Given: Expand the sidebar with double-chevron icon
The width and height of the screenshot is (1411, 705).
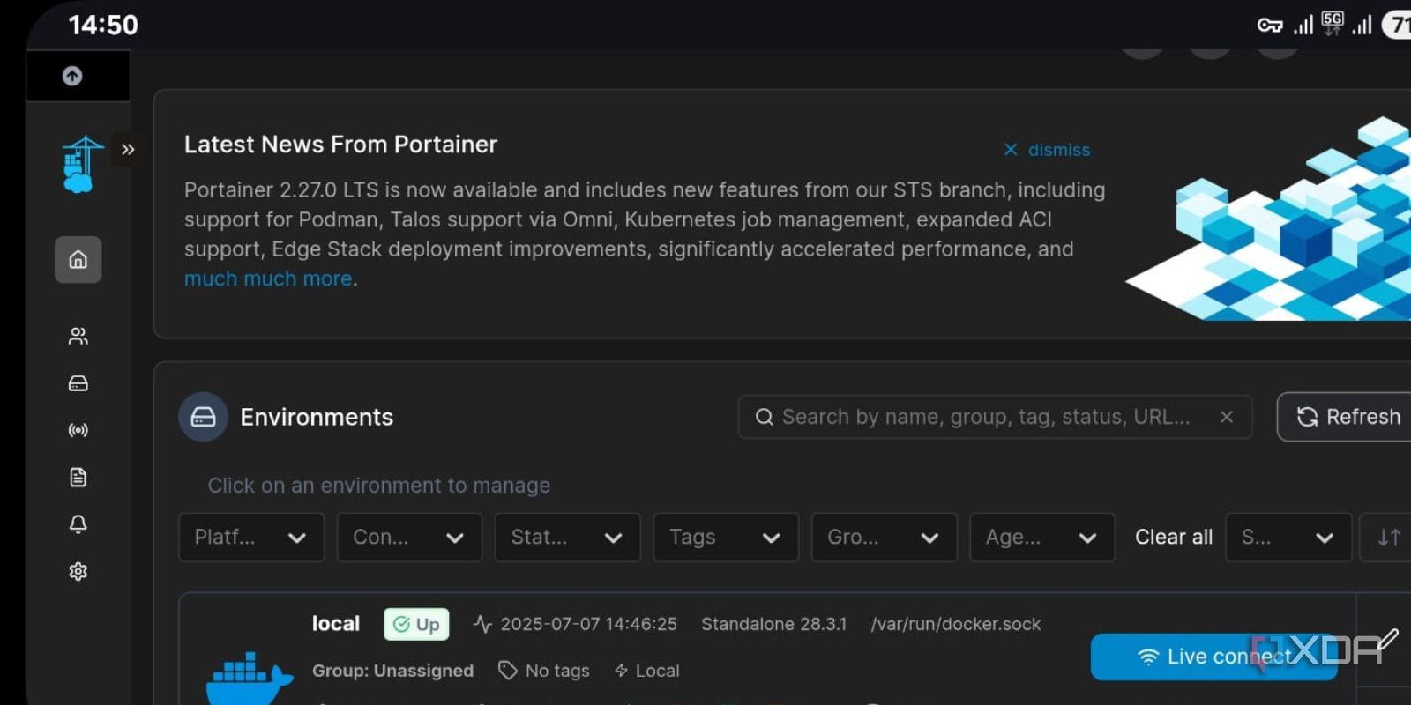Looking at the screenshot, I should (128, 149).
